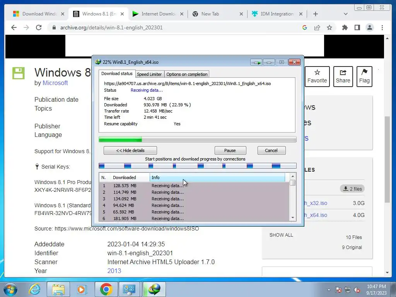Cancel the IDM download

point(271,150)
